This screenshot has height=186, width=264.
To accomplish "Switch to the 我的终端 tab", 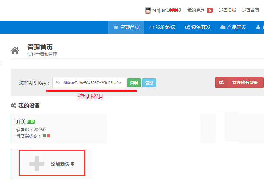I will 162,27.
